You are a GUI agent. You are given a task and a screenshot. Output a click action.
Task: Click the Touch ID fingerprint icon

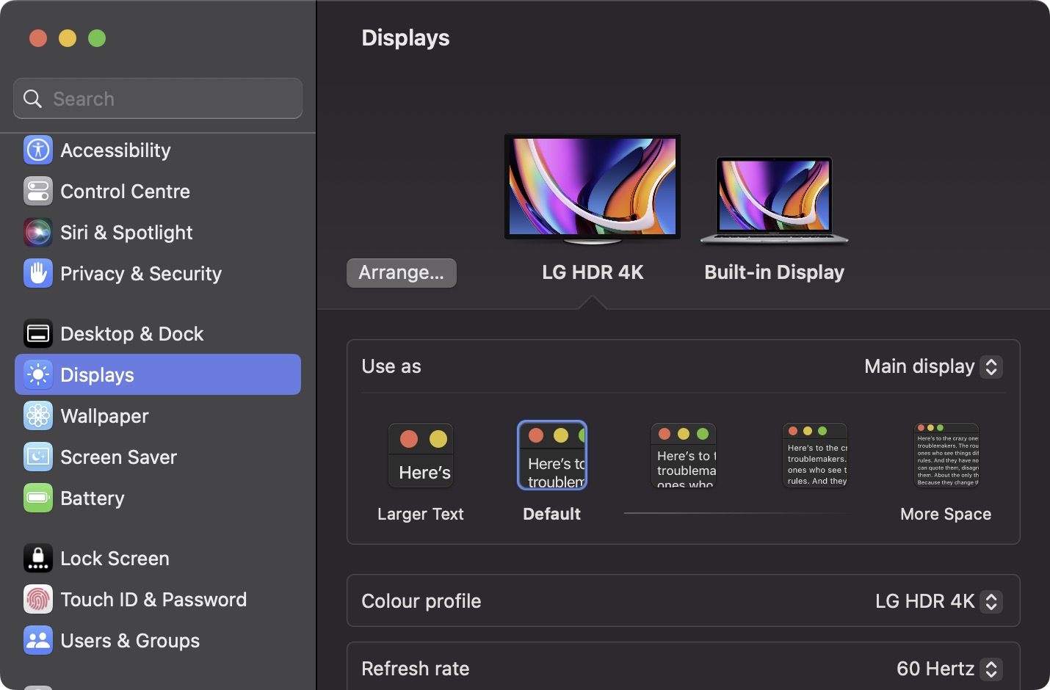[x=38, y=600]
